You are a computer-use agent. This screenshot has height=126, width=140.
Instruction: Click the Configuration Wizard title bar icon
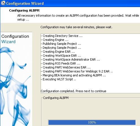pyautogui.click(x=3, y=3)
